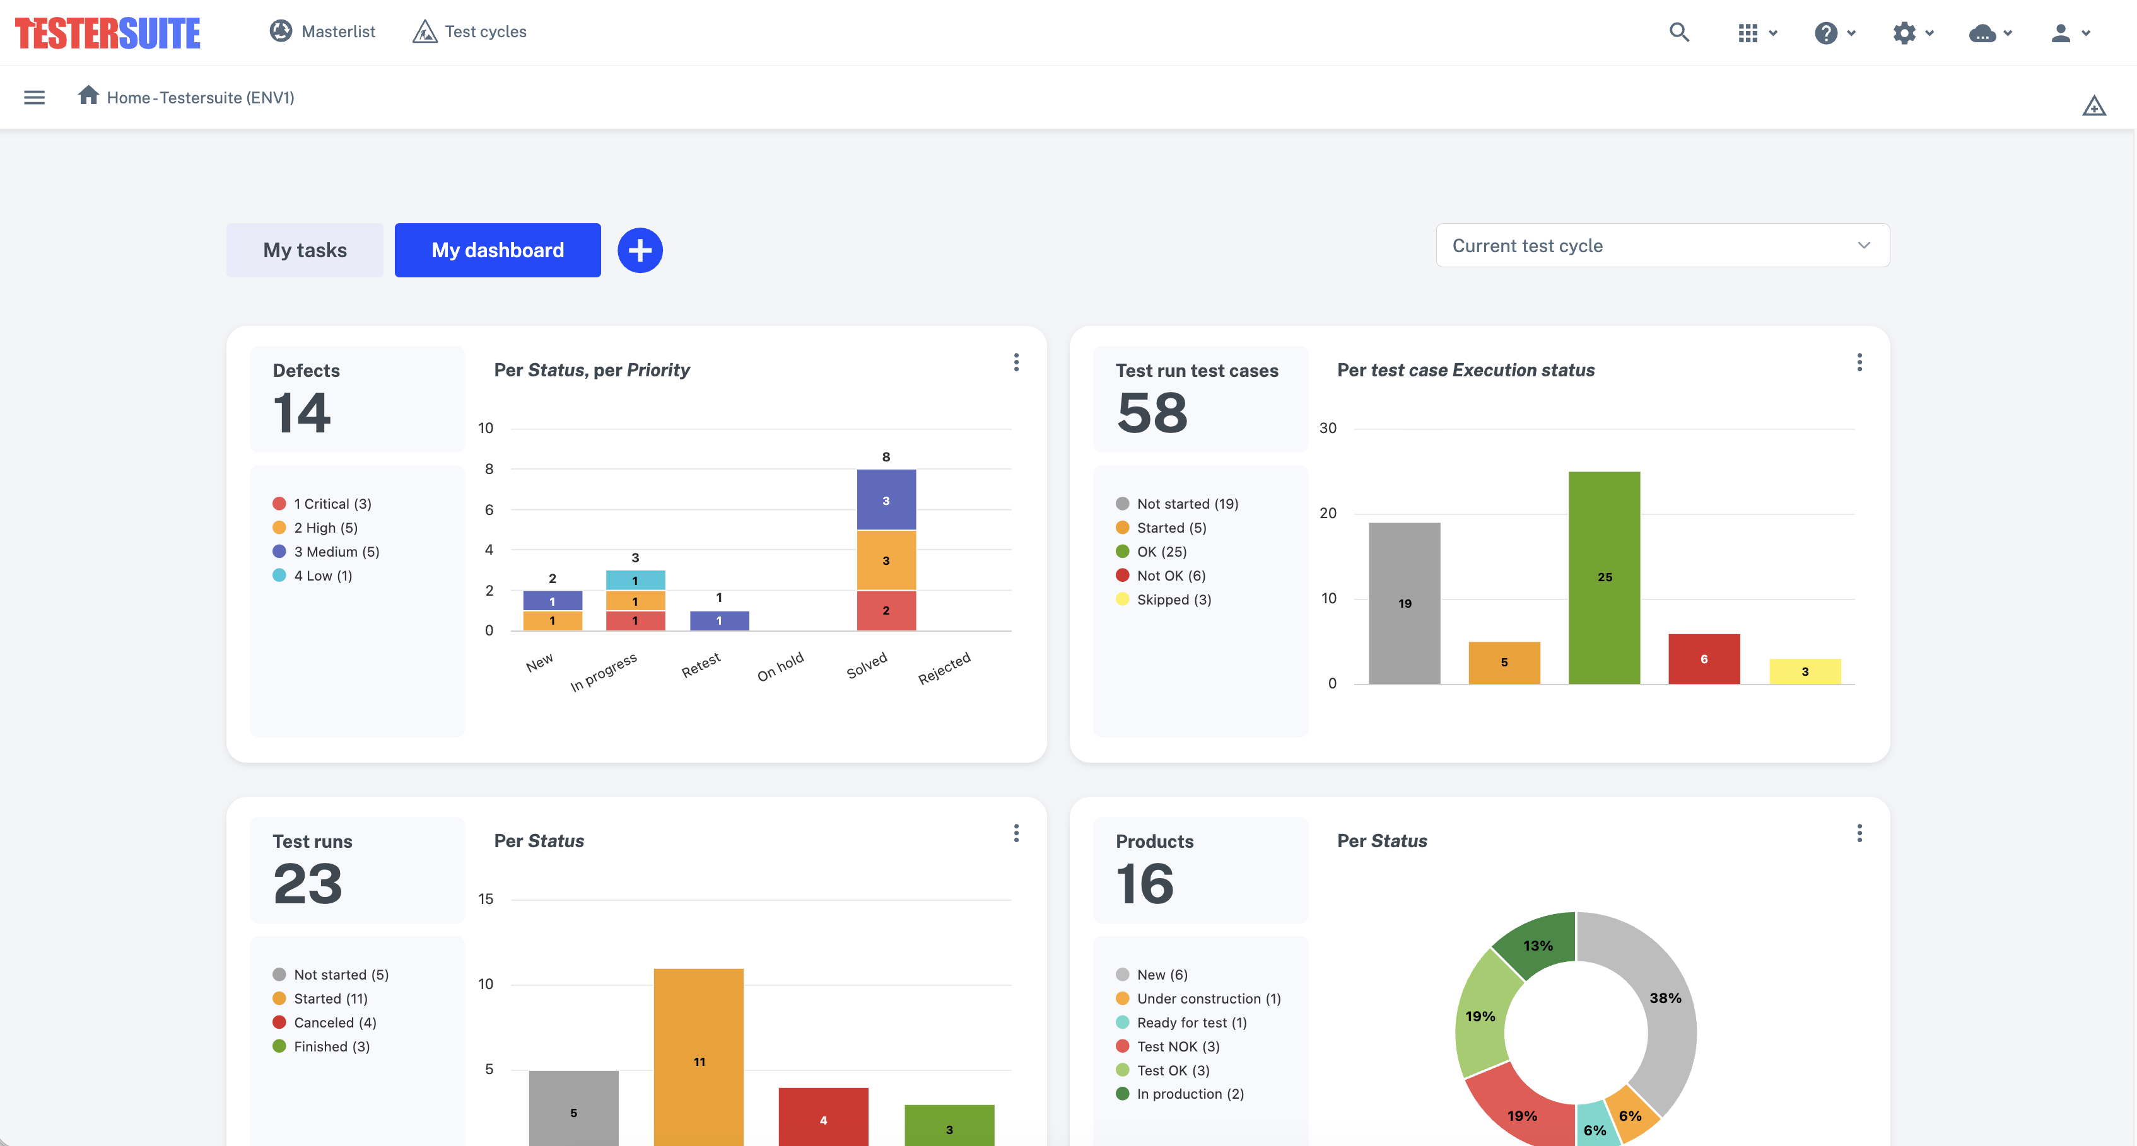
Task: Click the green Finished test runs bar 3
Action: click(949, 1125)
